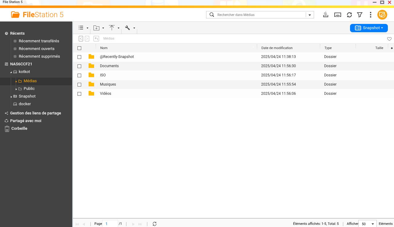Go to last page icon

tap(140, 224)
